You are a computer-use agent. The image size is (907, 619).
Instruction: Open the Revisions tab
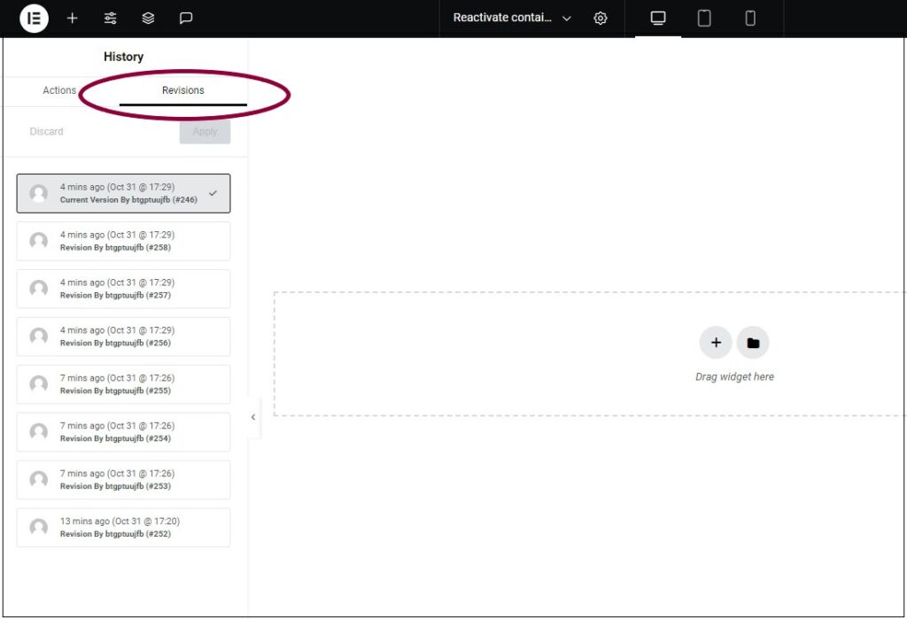(182, 89)
